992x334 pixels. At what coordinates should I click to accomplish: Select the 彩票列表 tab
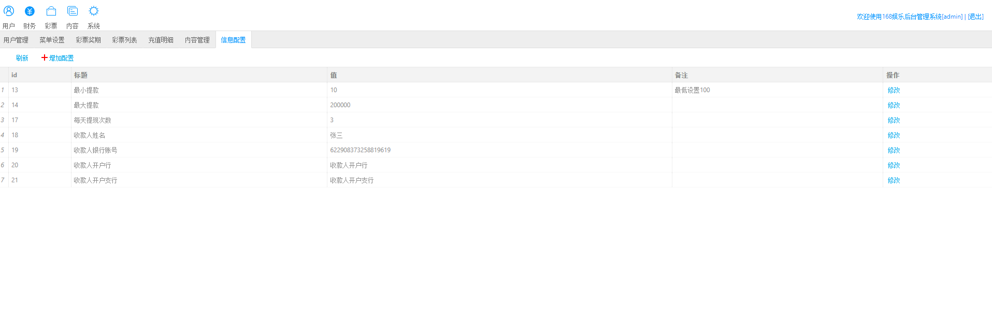(x=124, y=40)
